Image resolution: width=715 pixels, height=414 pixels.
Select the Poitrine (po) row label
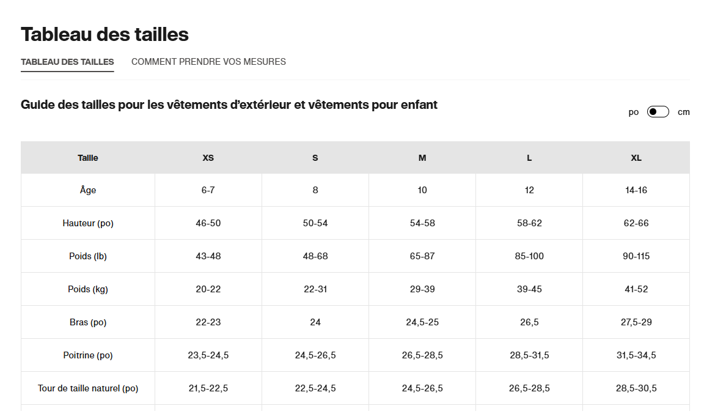[88, 355]
